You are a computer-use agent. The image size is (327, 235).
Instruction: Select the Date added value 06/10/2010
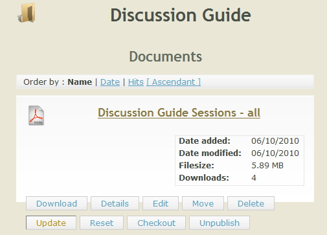(275, 141)
